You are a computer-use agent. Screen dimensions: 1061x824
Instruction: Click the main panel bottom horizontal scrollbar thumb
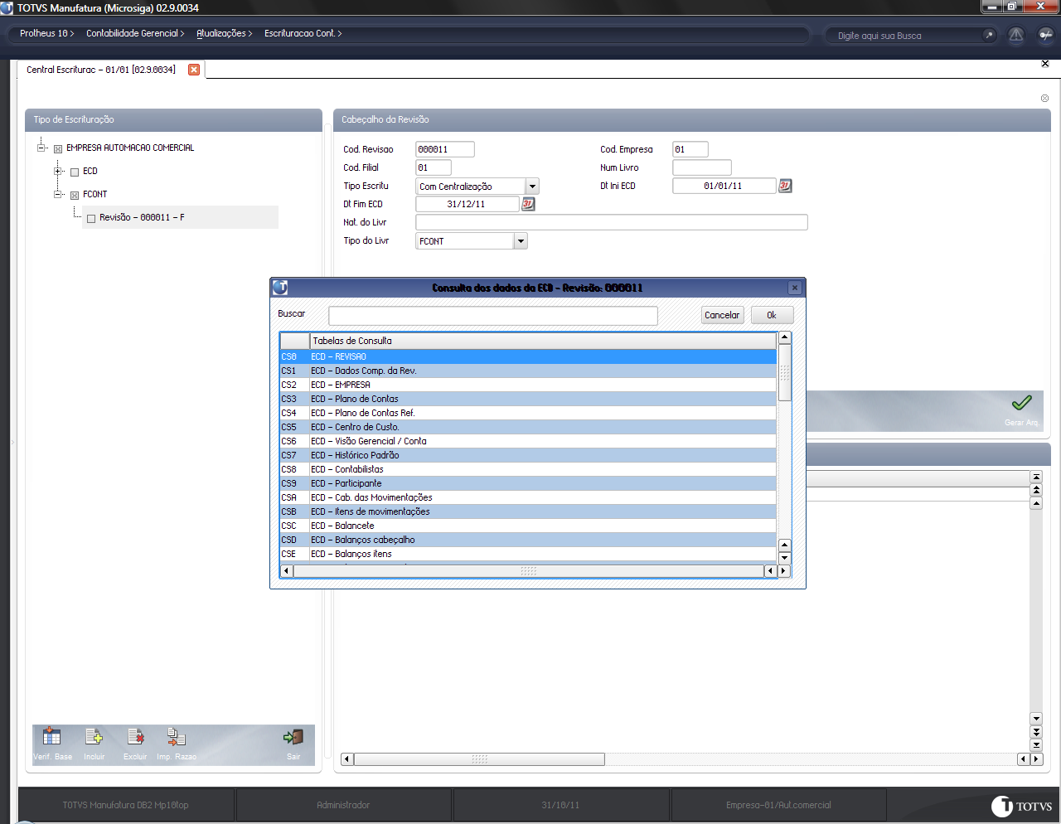click(x=479, y=759)
